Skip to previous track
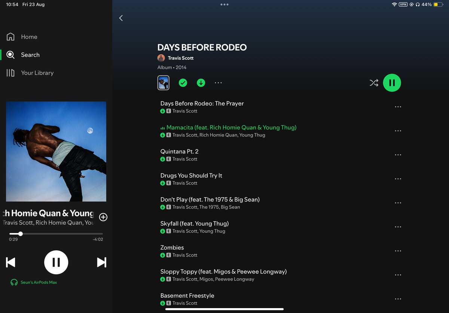449x313 pixels. pyautogui.click(x=11, y=262)
